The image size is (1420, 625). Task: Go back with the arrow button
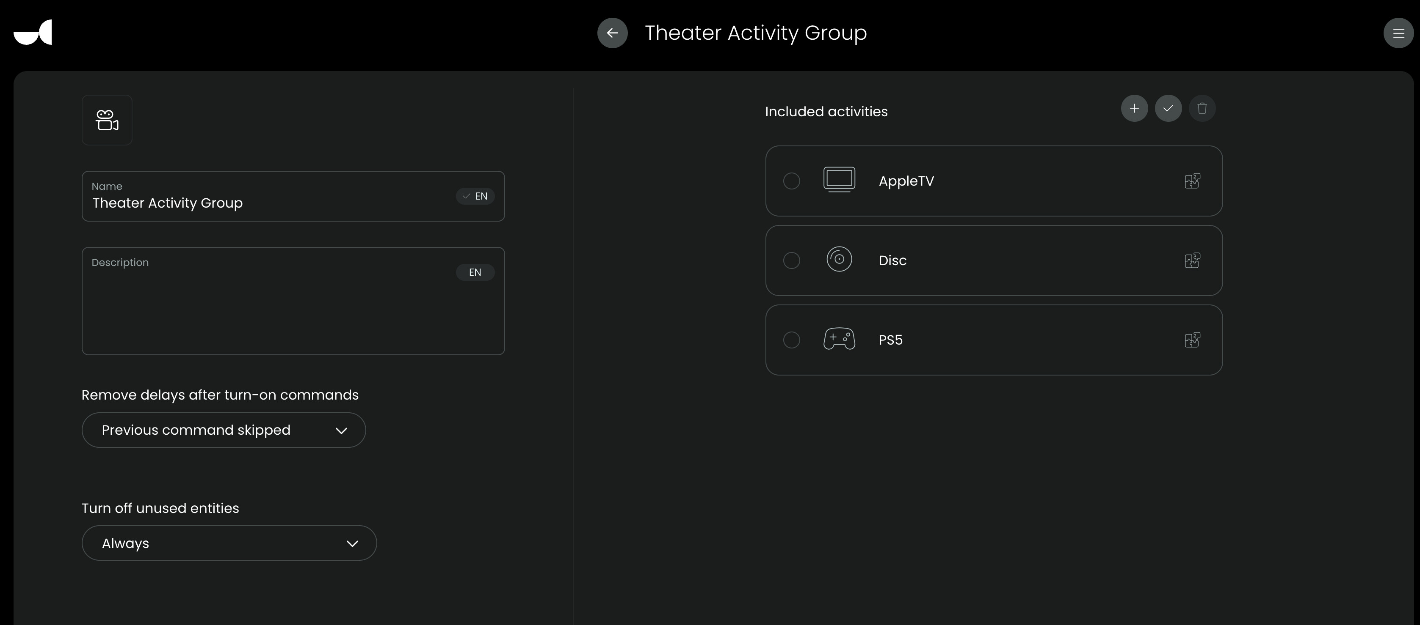click(613, 33)
